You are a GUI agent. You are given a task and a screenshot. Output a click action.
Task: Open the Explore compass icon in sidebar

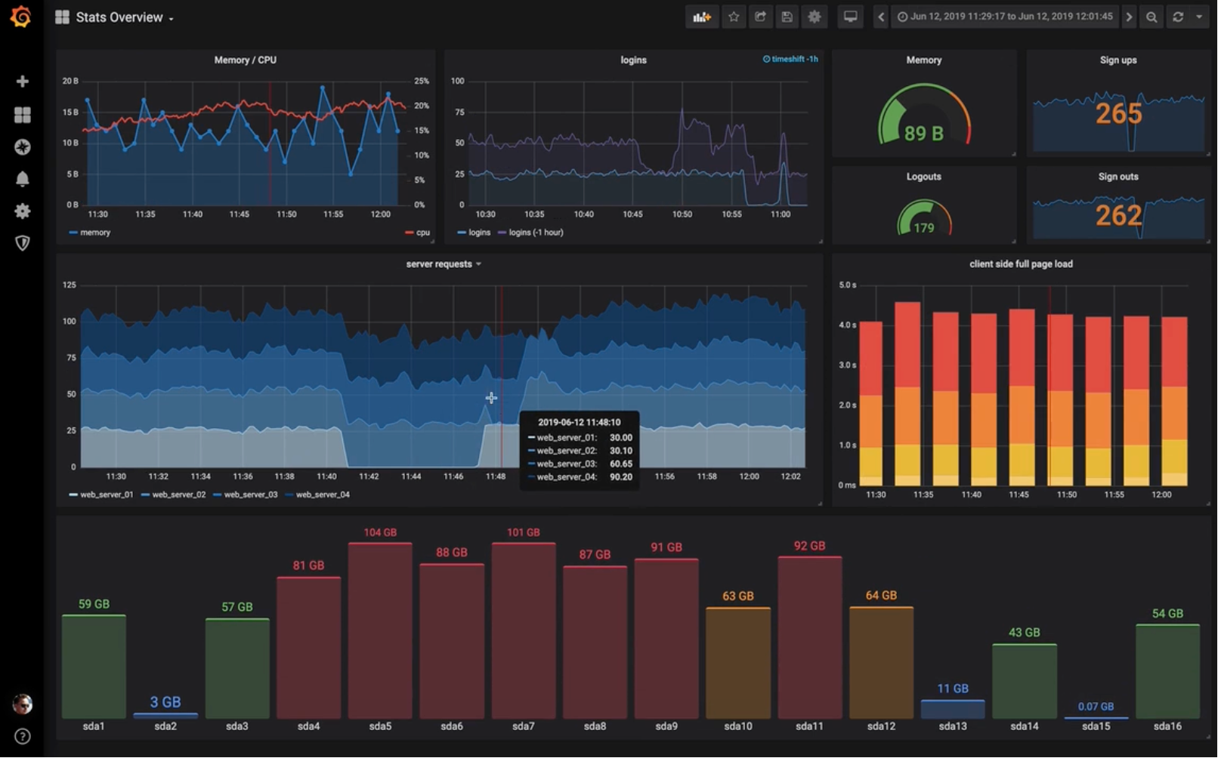coord(23,147)
